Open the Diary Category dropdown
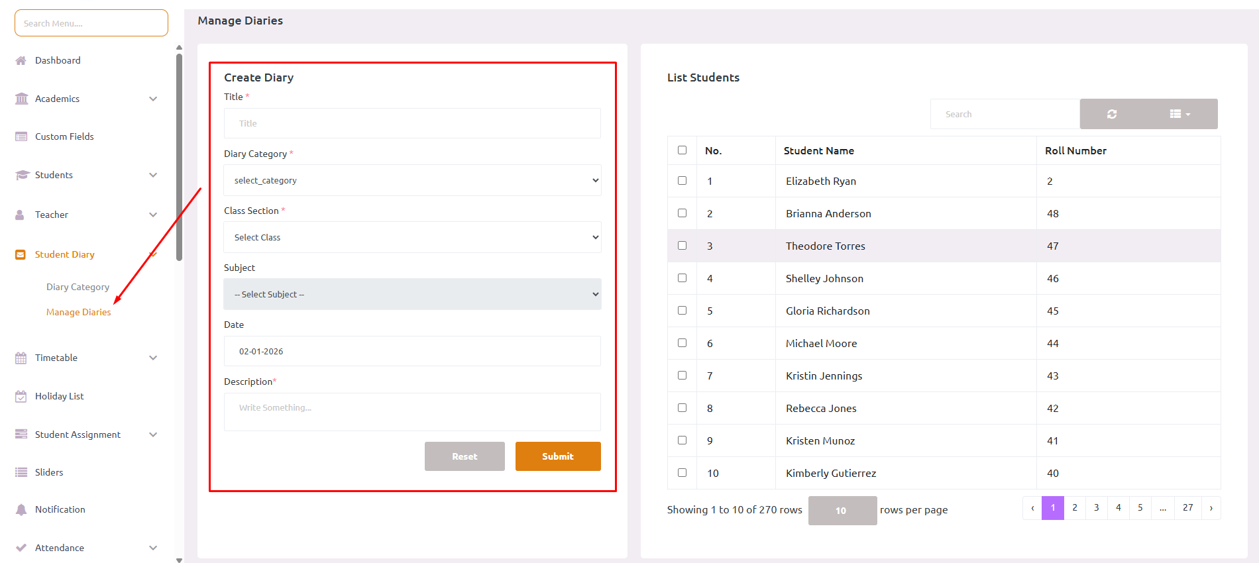Viewport: 1259px width, 563px height. click(x=412, y=180)
